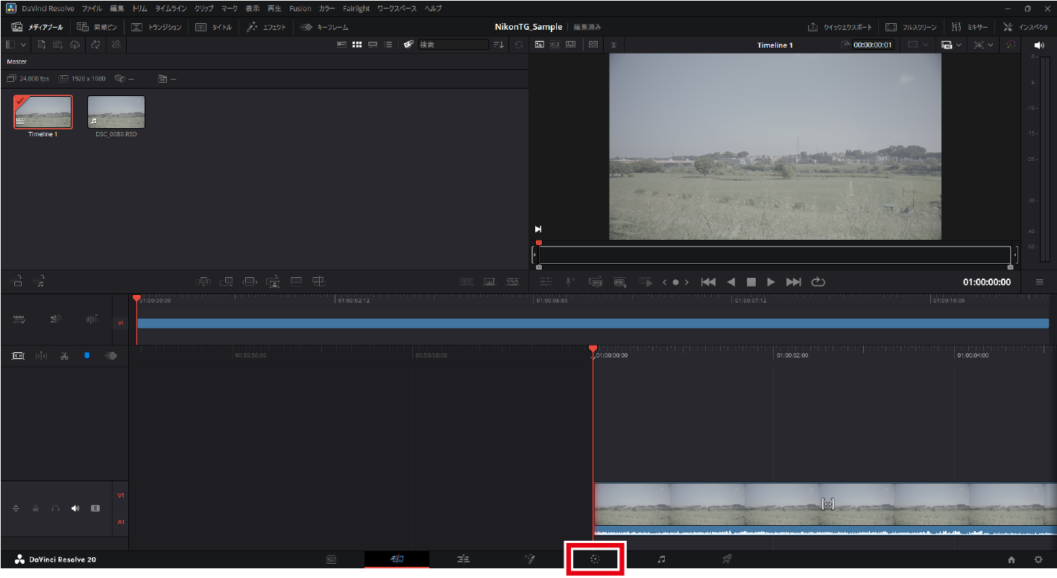Click the クイックエクスポート button
The image size is (1057, 578).
pyautogui.click(x=840, y=27)
